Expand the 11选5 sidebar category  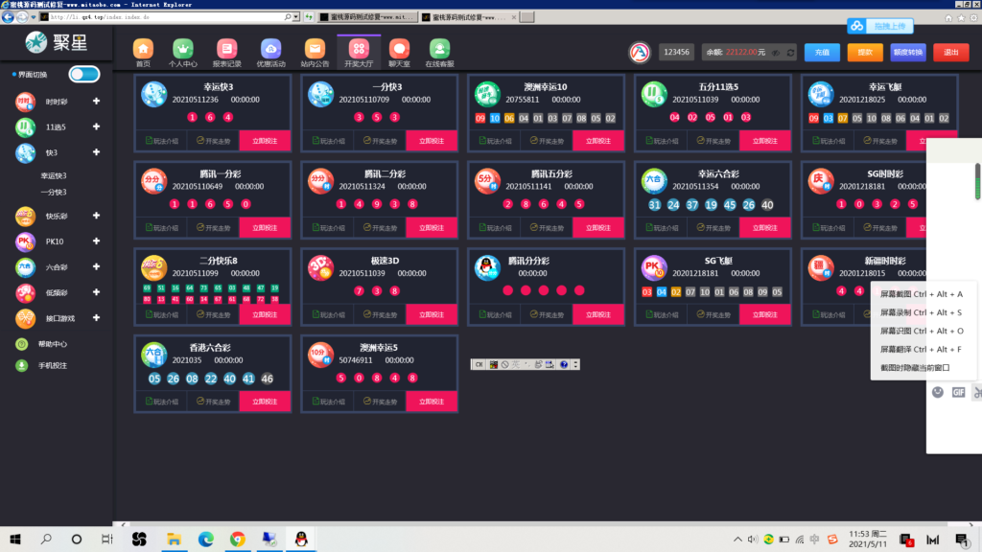[96, 126]
